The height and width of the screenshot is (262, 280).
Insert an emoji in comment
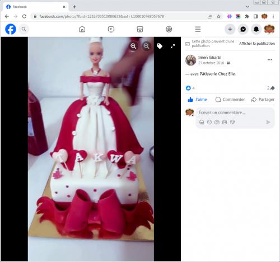click(209, 122)
